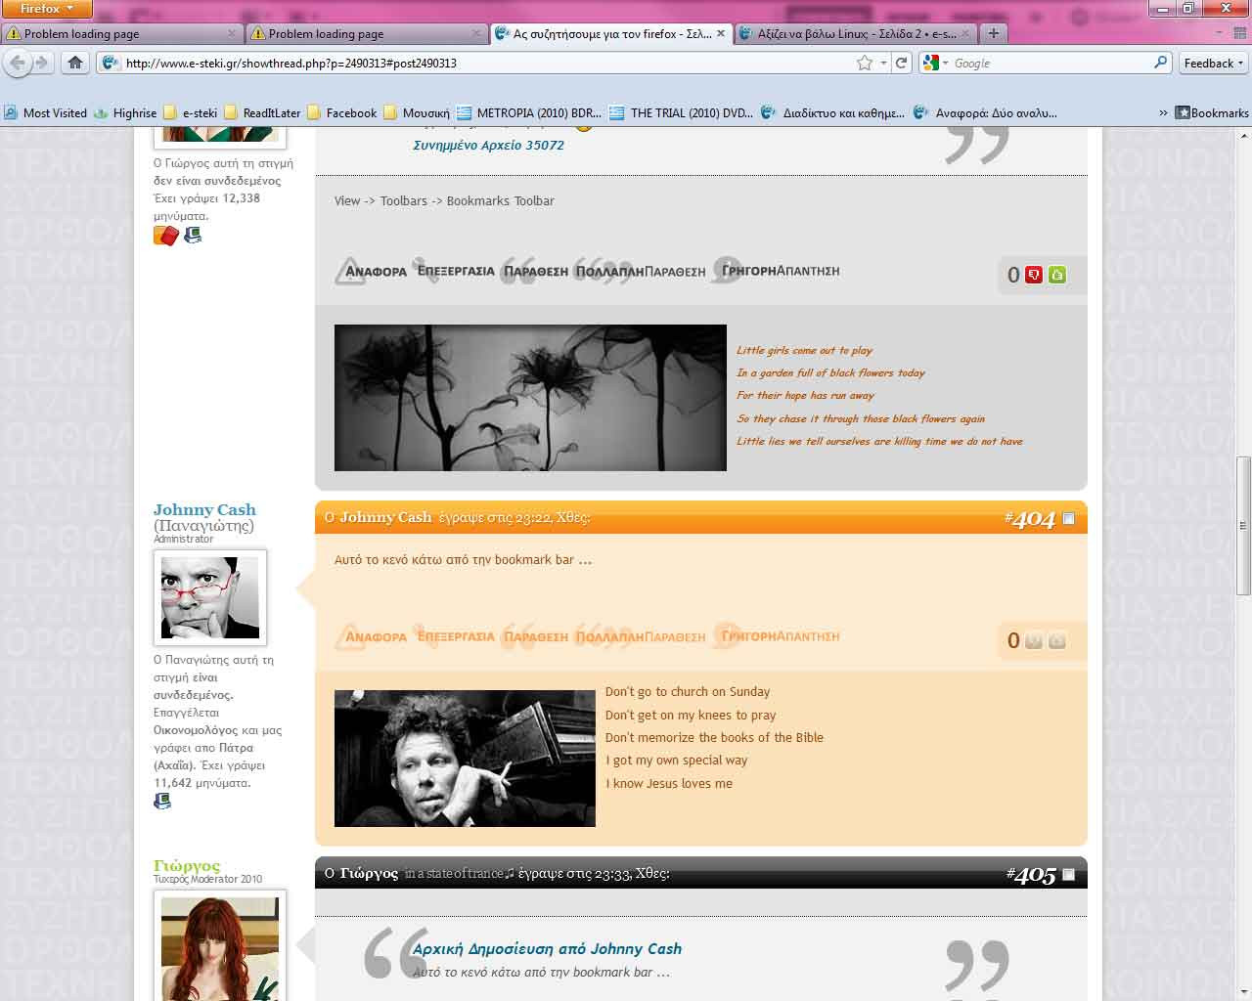The width and height of the screenshot is (1252, 1001).
Task: Open the Bookmarks menu button
Action: [x=1212, y=113]
